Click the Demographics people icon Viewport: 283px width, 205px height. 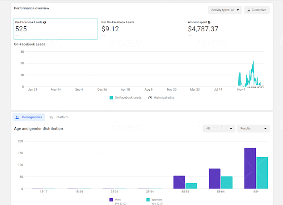pyautogui.click(x=17, y=117)
